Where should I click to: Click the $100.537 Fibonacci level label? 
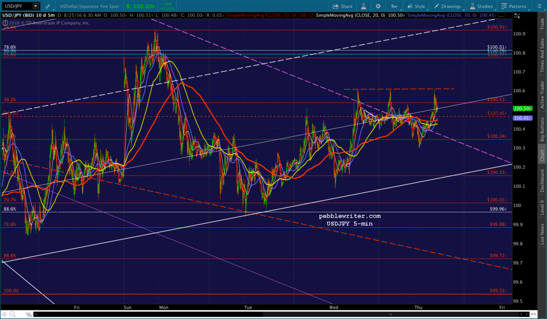[497, 100]
